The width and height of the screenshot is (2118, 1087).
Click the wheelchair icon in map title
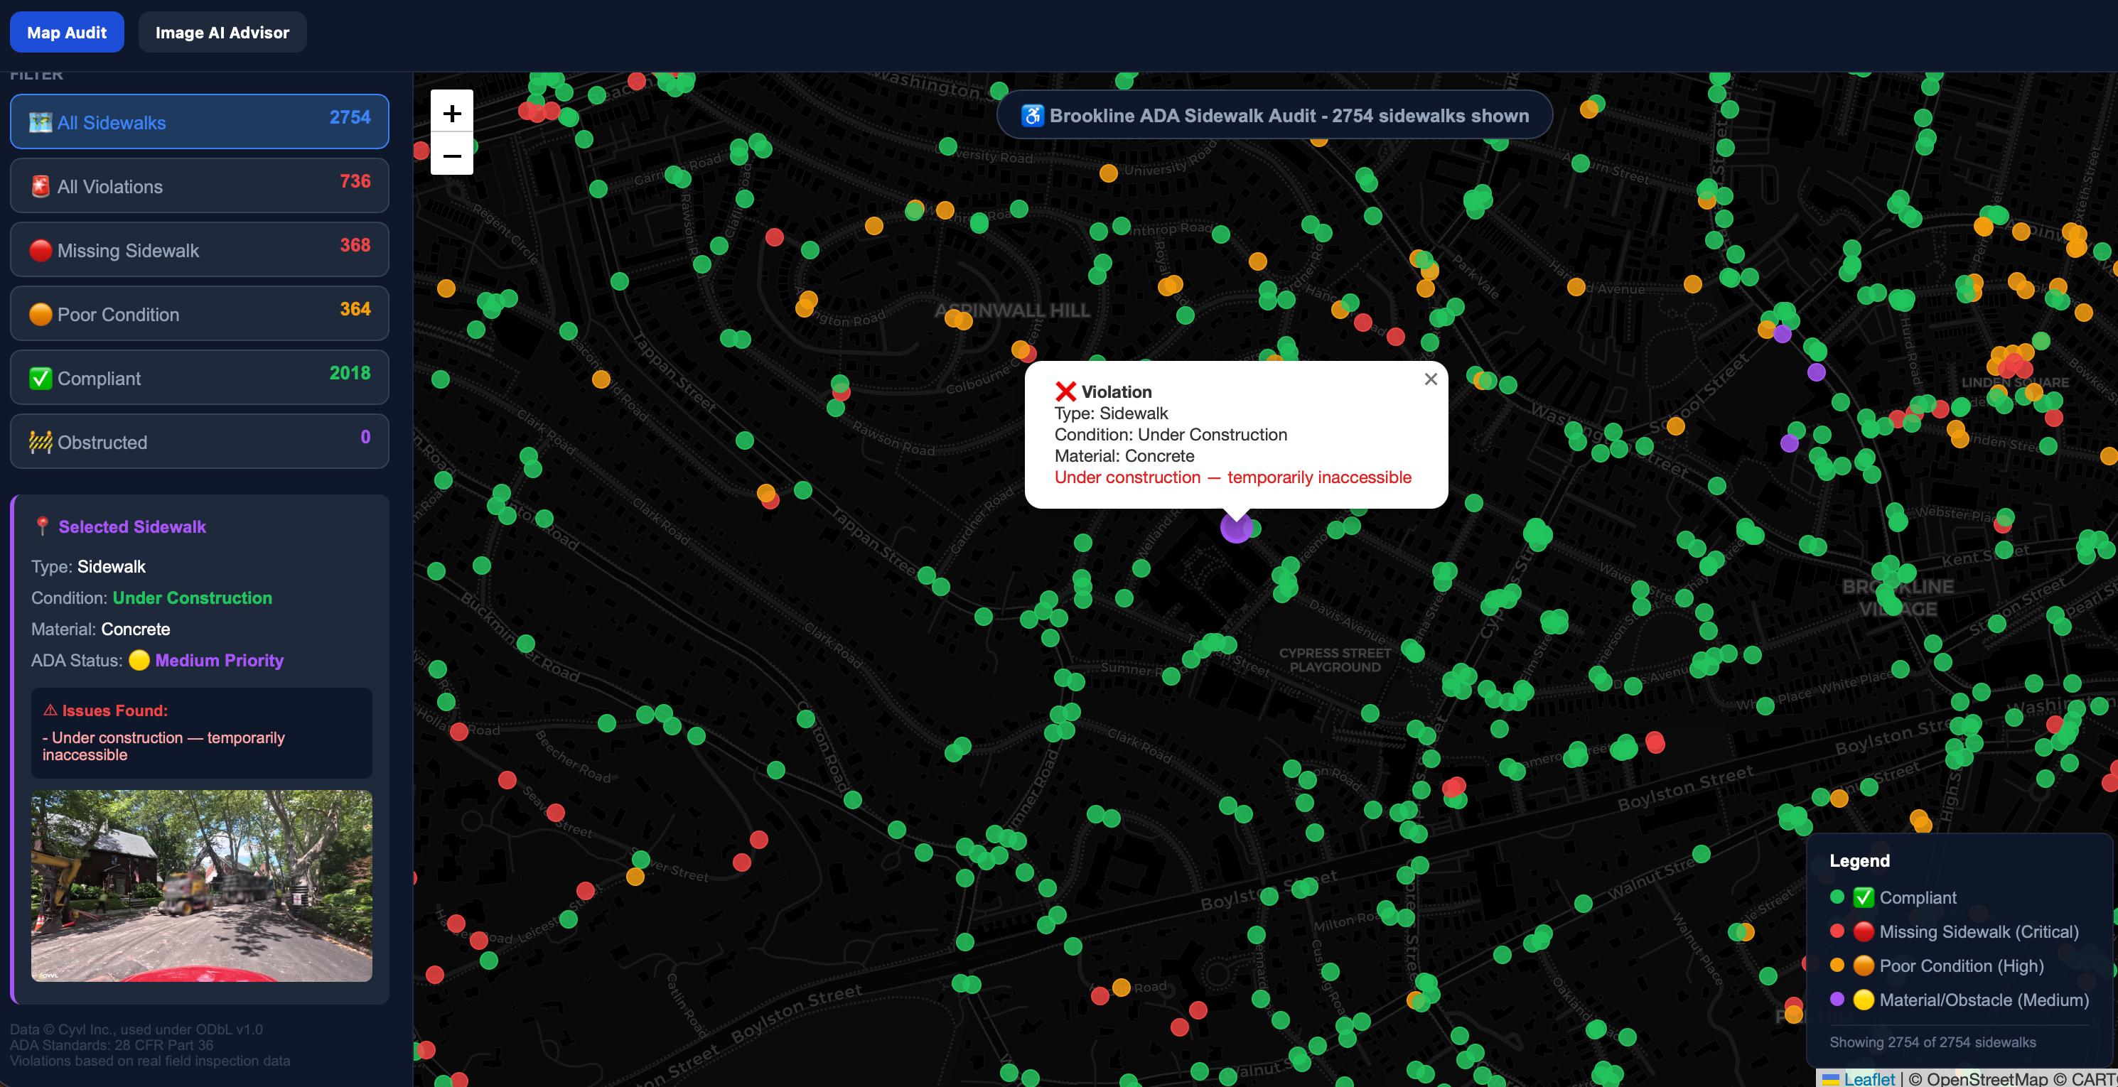point(1032,116)
